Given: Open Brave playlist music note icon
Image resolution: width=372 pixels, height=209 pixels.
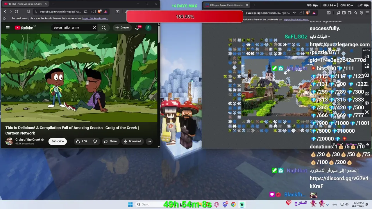Looking at the screenshot, I should pos(338,13).
